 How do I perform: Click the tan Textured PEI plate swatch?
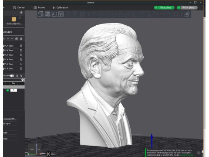tap(14, 19)
